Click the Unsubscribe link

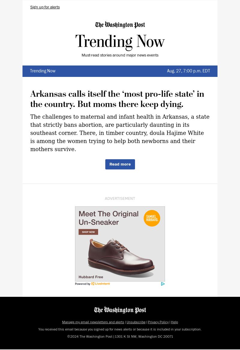tap(136, 322)
